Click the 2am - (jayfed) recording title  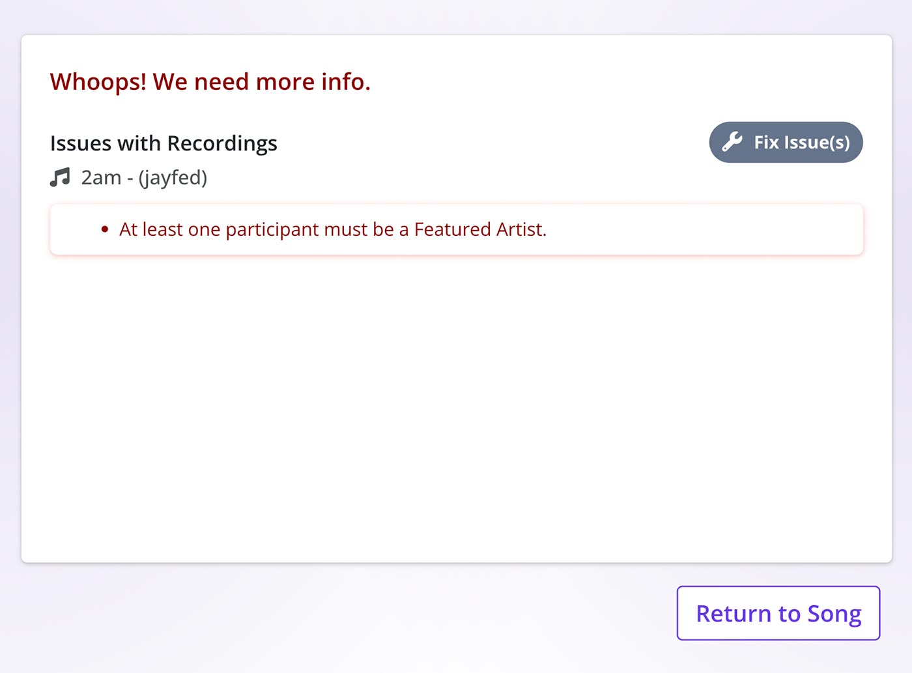tap(144, 177)
